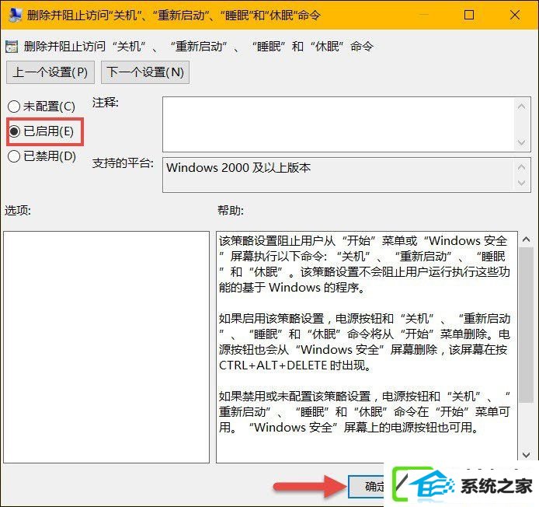Click the 选项 options pane
Screen dimensions: 539x507
tap(106, 347)
